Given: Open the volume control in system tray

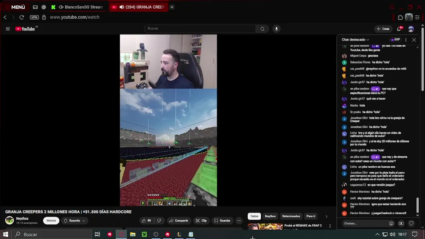Looking at the screenshot, I should click(392, 234).
